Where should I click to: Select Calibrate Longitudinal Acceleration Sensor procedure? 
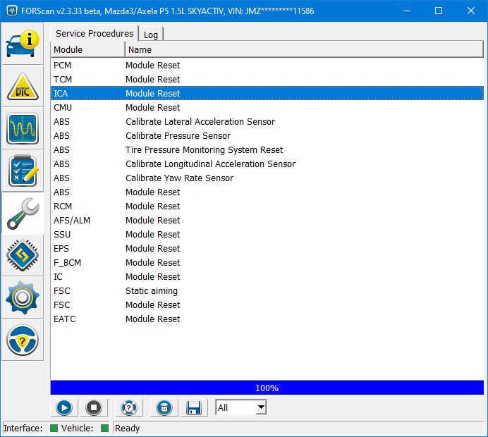(x=267, y=164)
